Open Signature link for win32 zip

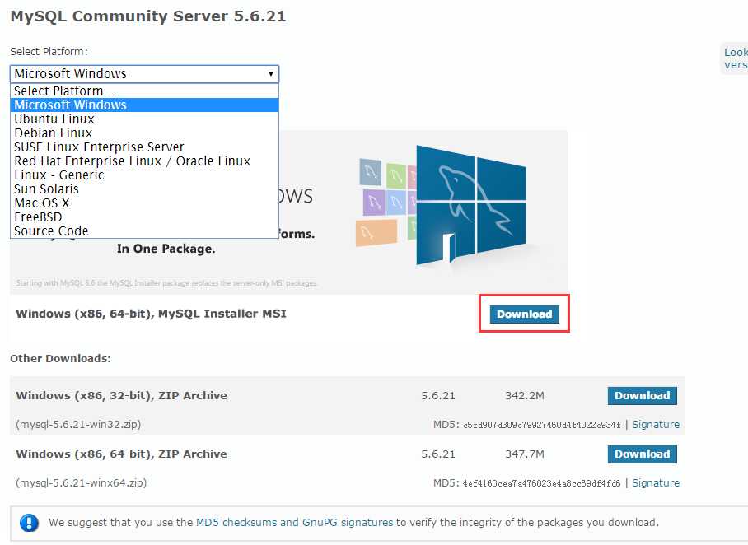[656, 424]
